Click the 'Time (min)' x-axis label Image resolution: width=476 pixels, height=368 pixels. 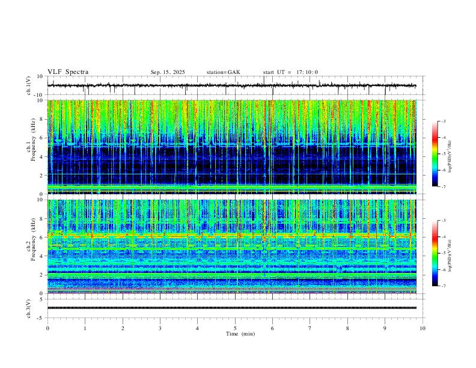[240, 334]
